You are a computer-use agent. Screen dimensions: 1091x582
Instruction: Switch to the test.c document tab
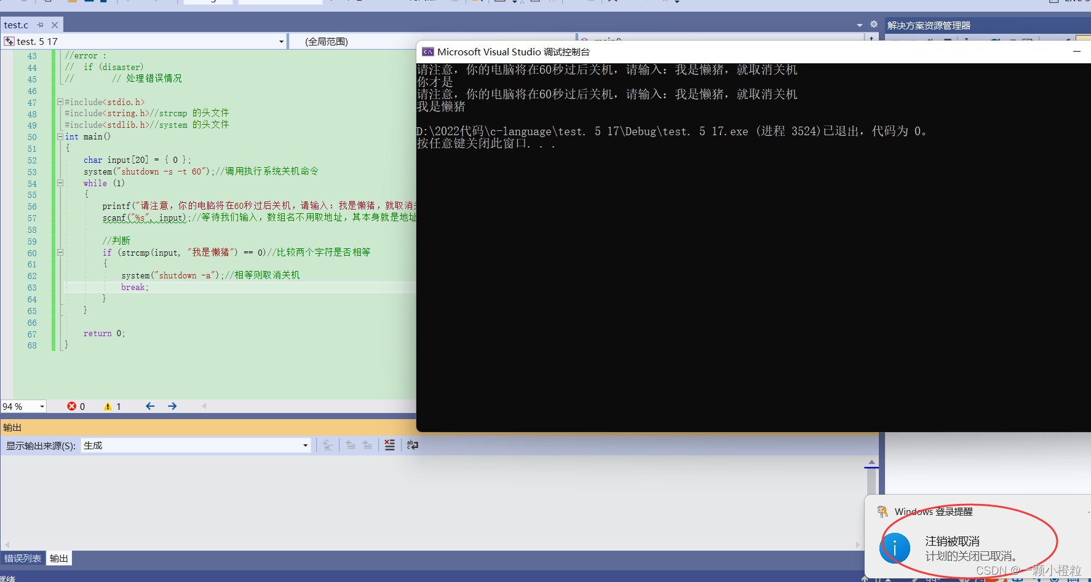coord(16,25)
